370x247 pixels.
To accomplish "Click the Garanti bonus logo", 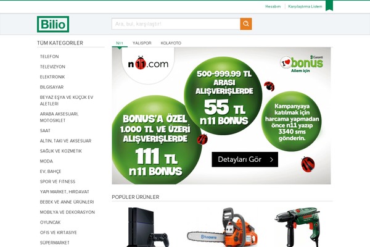I will (302, 64).
